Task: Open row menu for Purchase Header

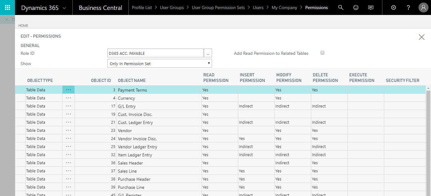Action: pos(69,179)
